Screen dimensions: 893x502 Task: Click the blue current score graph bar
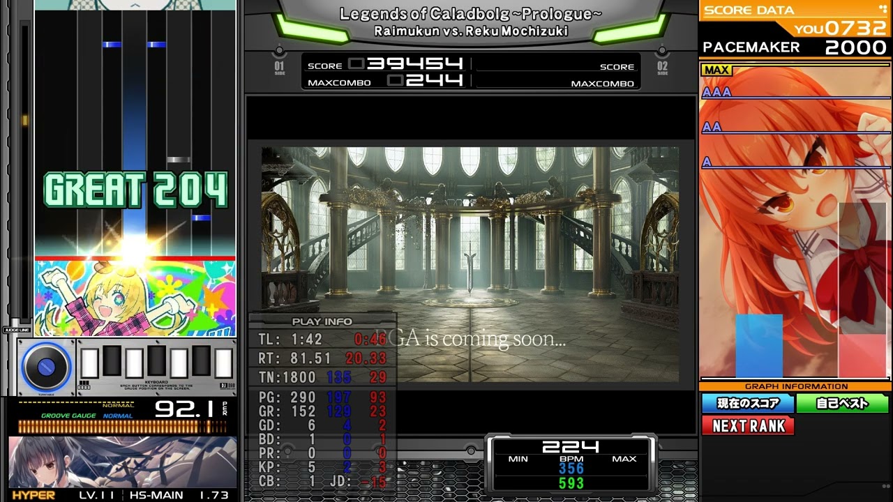pos(759,346)
